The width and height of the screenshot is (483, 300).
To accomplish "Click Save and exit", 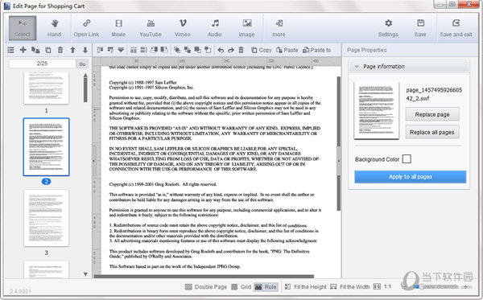I will (x=456, y=28).
